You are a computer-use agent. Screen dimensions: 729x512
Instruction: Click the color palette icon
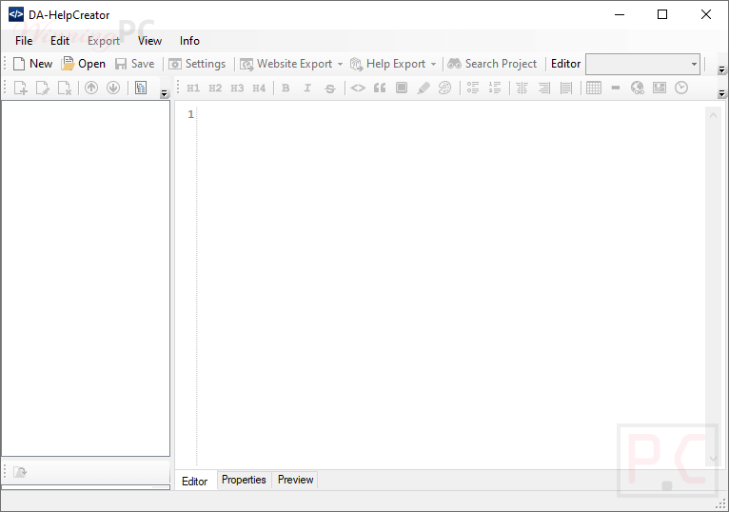pos(445,88)
